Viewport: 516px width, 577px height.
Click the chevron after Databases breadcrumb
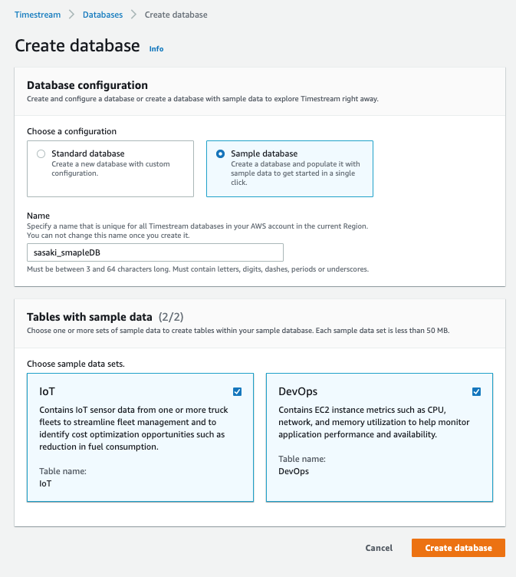pyautogui.click(x=133, y=15)
